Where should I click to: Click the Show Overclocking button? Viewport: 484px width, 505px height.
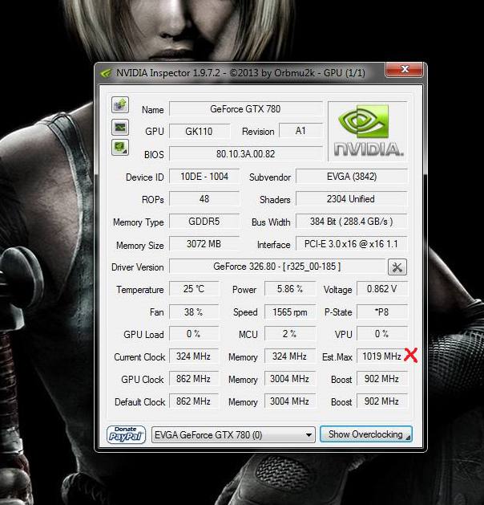point(366,434)
